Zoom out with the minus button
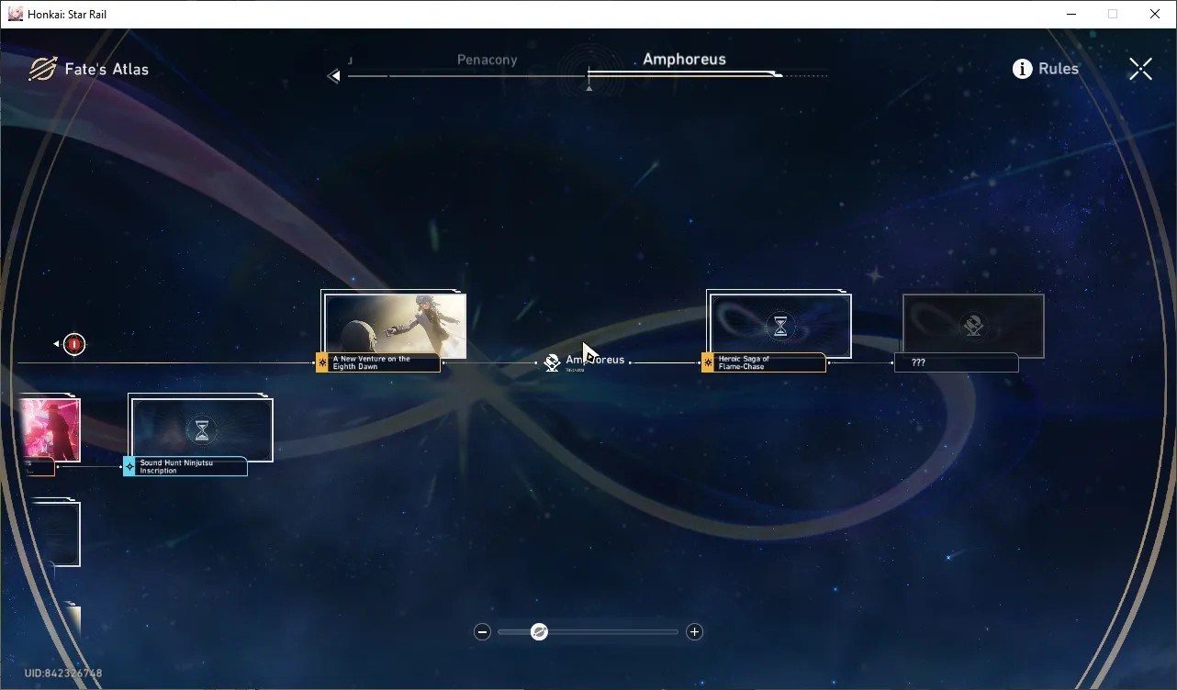The width and height of the screenshot is (1177, 690). pyautogui.click(x=482, y=631)
